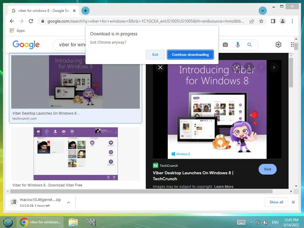Close the viber for windows 8 tab
This screenshot has width=304, height=228.
pos(74,11)
